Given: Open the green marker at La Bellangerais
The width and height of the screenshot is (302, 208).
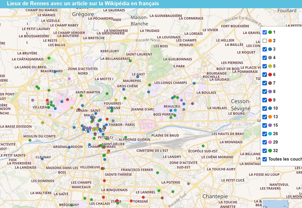Looking at the screenshot, I should click(130, 61).
